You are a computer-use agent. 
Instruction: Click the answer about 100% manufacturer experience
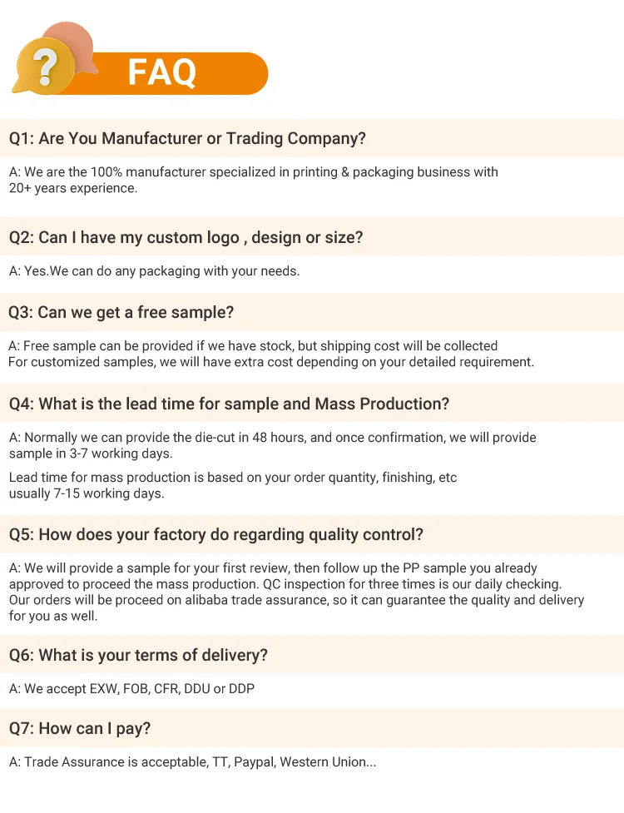(253, 172)
